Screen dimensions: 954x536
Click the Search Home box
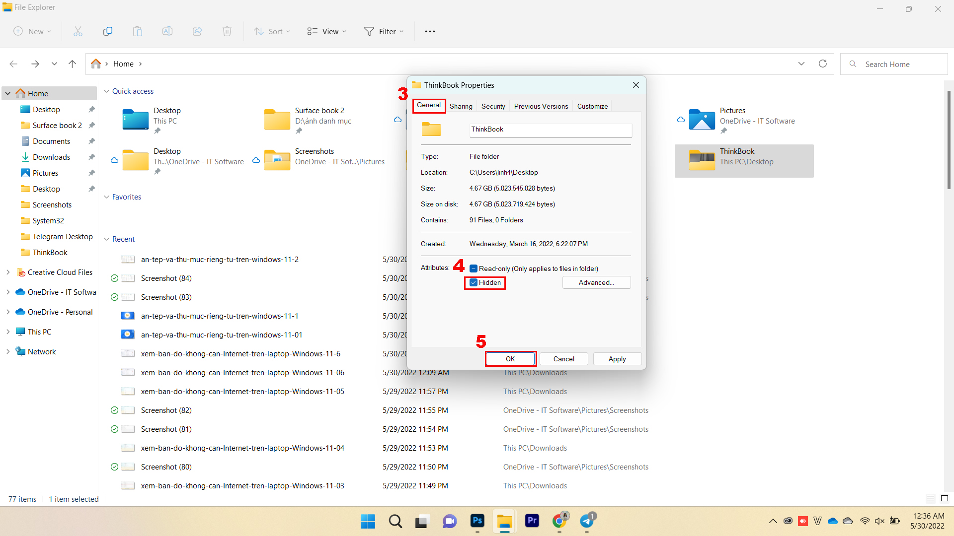coord(894,64)
